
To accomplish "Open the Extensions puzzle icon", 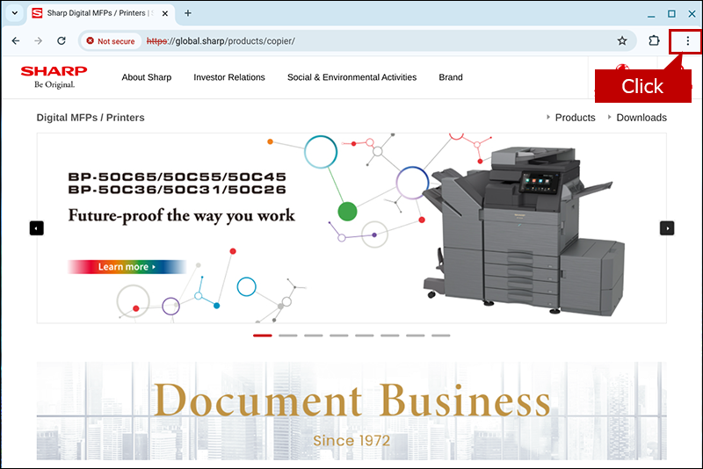I will (x=654, y=40).
